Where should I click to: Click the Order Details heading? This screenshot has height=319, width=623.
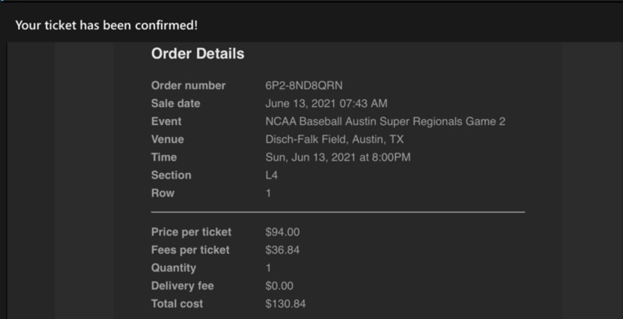click(x=198, y=54)
